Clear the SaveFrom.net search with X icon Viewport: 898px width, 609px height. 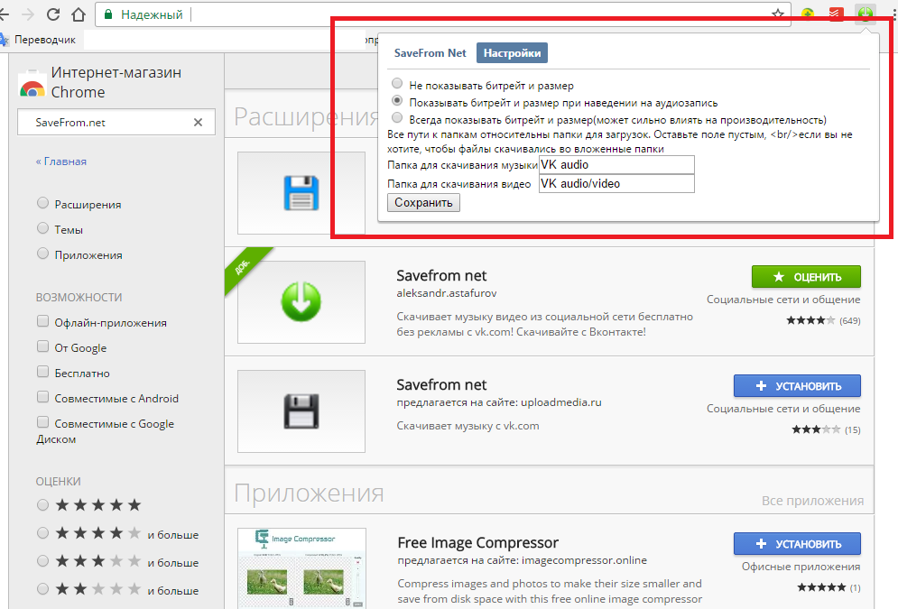(x=199, y=122)
